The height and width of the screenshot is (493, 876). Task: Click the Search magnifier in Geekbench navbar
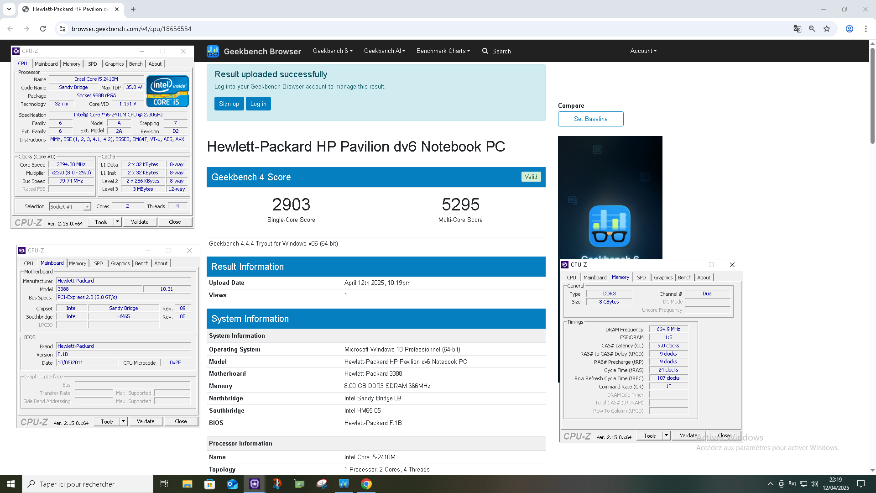tap(485, 51)
